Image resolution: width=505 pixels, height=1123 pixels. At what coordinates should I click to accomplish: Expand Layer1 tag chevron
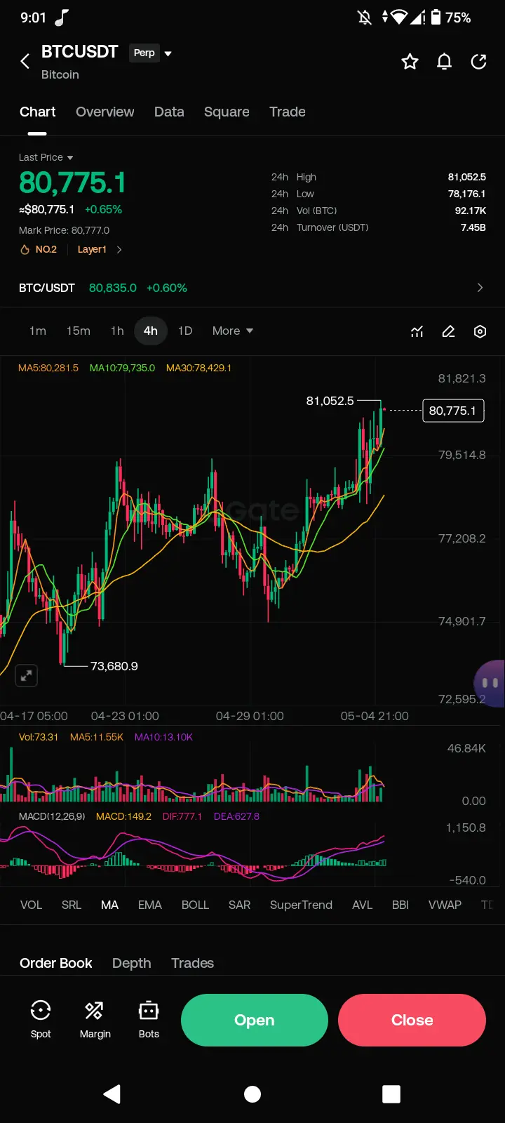119,249
